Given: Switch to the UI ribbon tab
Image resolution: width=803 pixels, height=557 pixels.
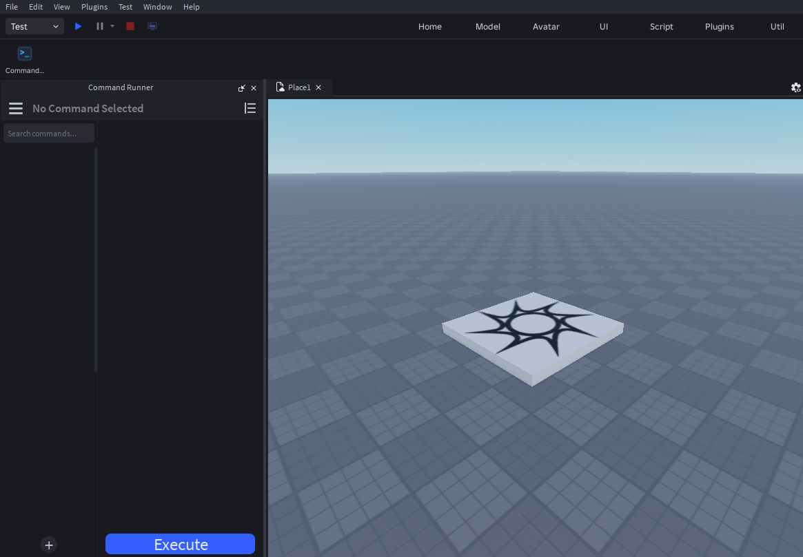Looking at the screenshot, I should pos(604,27).
